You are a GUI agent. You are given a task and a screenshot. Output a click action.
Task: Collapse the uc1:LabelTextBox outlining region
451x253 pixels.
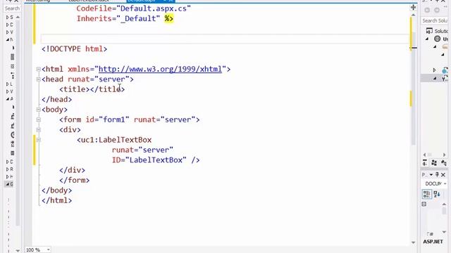point(38,140)
